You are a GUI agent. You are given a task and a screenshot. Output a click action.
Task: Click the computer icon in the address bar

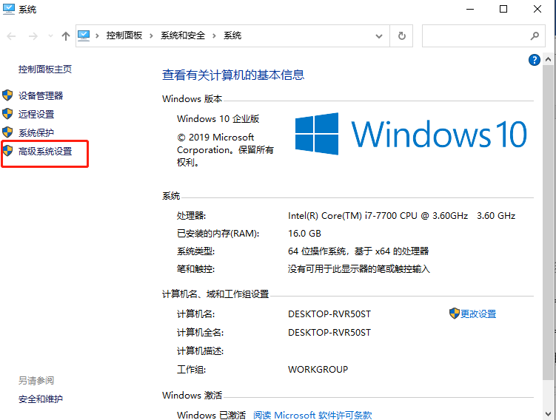[x=84, y=35]
